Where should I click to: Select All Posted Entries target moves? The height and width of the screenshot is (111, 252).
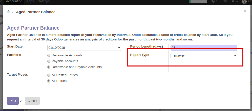coord(49,75)
